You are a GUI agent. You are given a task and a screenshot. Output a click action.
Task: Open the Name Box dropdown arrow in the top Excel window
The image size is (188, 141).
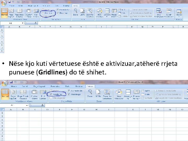(x=22, y=23)
